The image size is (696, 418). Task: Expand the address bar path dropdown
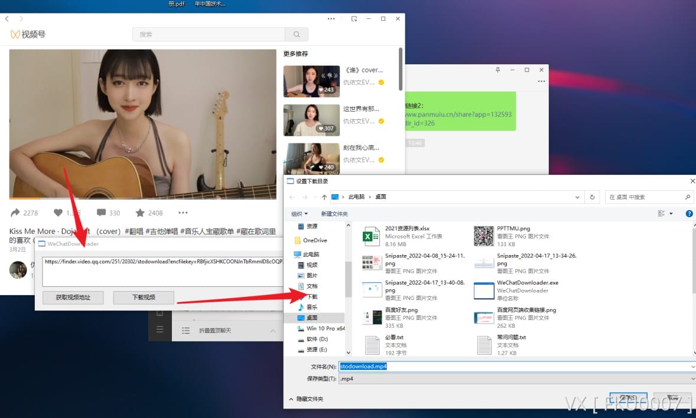(577, 197)
